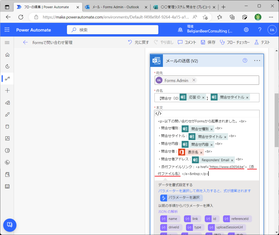Insert the referenceId dynamic content token
The height and width of the screenshot is (235, 279).
[x=237, y=219]
